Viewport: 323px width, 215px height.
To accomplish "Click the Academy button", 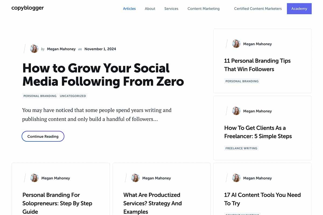I will 299,9.
